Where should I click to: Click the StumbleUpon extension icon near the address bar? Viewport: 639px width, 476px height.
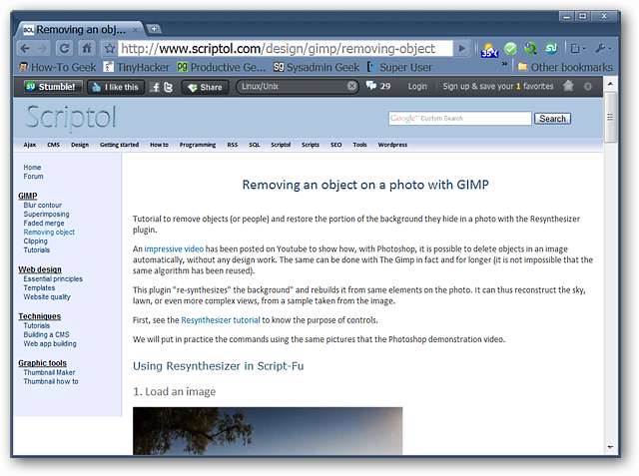(551, 48)
